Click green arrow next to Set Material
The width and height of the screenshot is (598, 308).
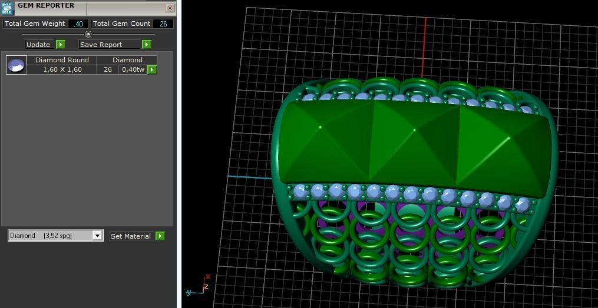160,236
